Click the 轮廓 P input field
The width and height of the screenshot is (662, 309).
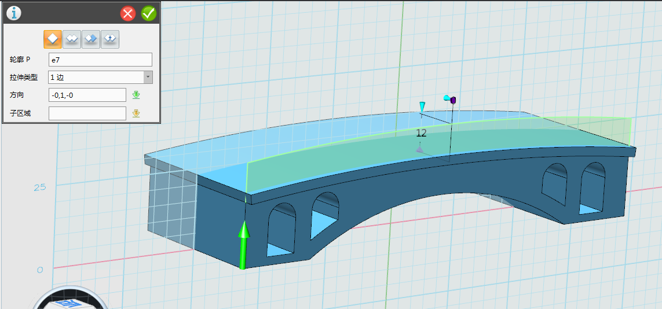[100, 60]
